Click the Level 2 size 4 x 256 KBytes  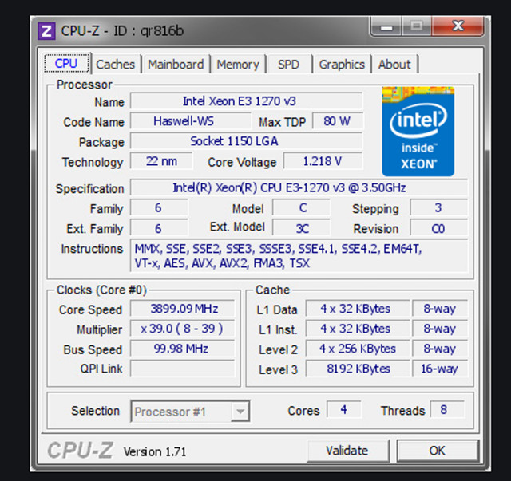click(x=358, y=349)
